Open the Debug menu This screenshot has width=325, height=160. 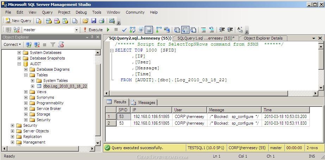click(x=81, y=12)
